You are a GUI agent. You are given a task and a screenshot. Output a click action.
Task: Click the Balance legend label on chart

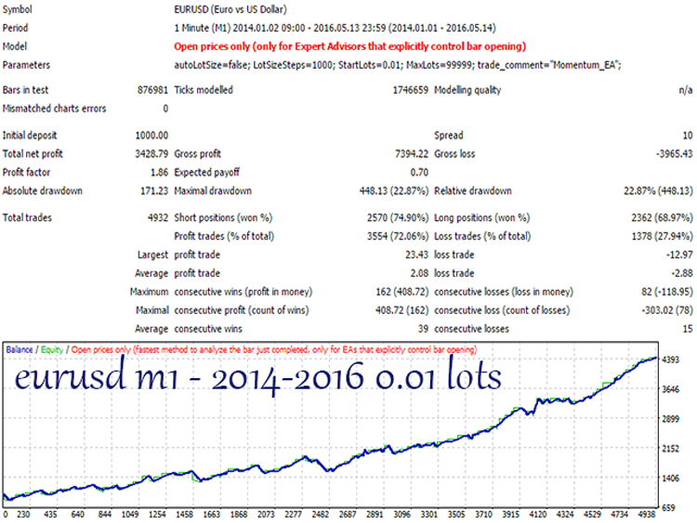pos(20,349)
